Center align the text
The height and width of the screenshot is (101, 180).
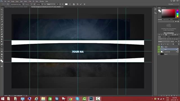[60, 4]
